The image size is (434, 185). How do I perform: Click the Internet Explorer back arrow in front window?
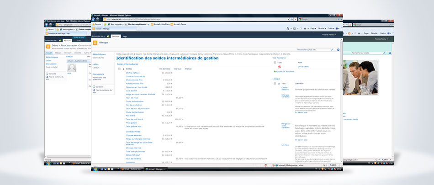(93, 19)
